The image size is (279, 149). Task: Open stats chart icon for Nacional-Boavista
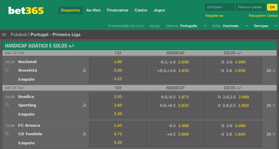(84, 70)
